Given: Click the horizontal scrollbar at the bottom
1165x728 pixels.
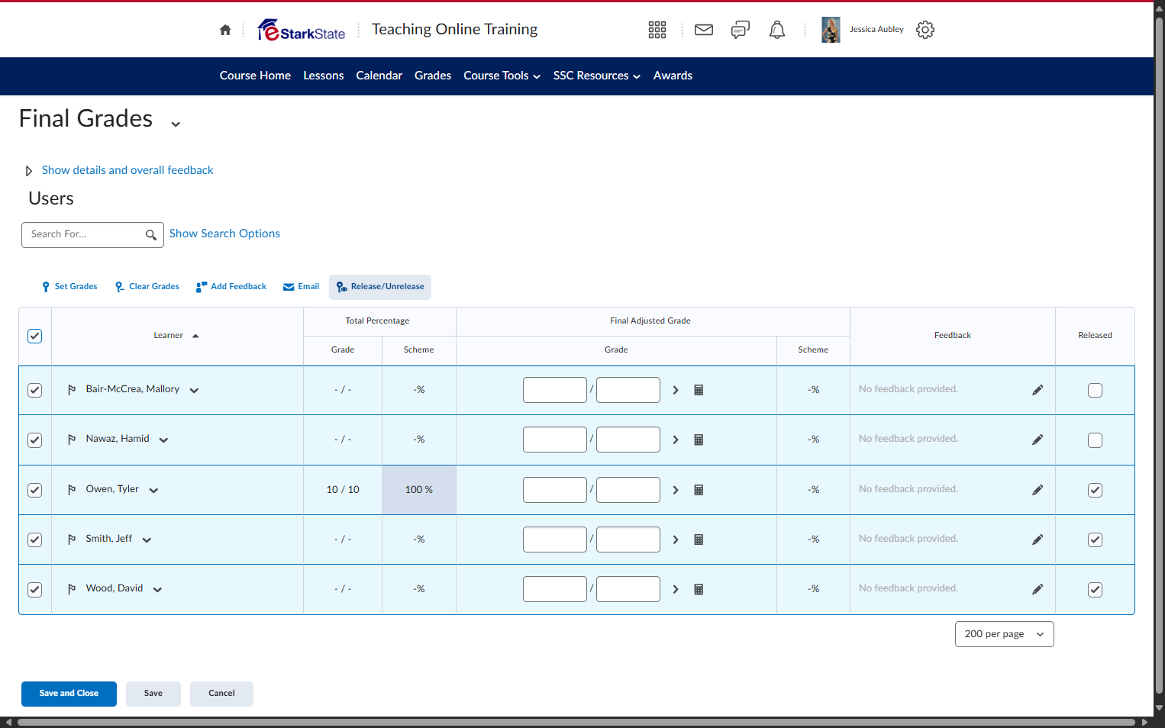Looking at the screenshot, I should click(x=576, y=722).
